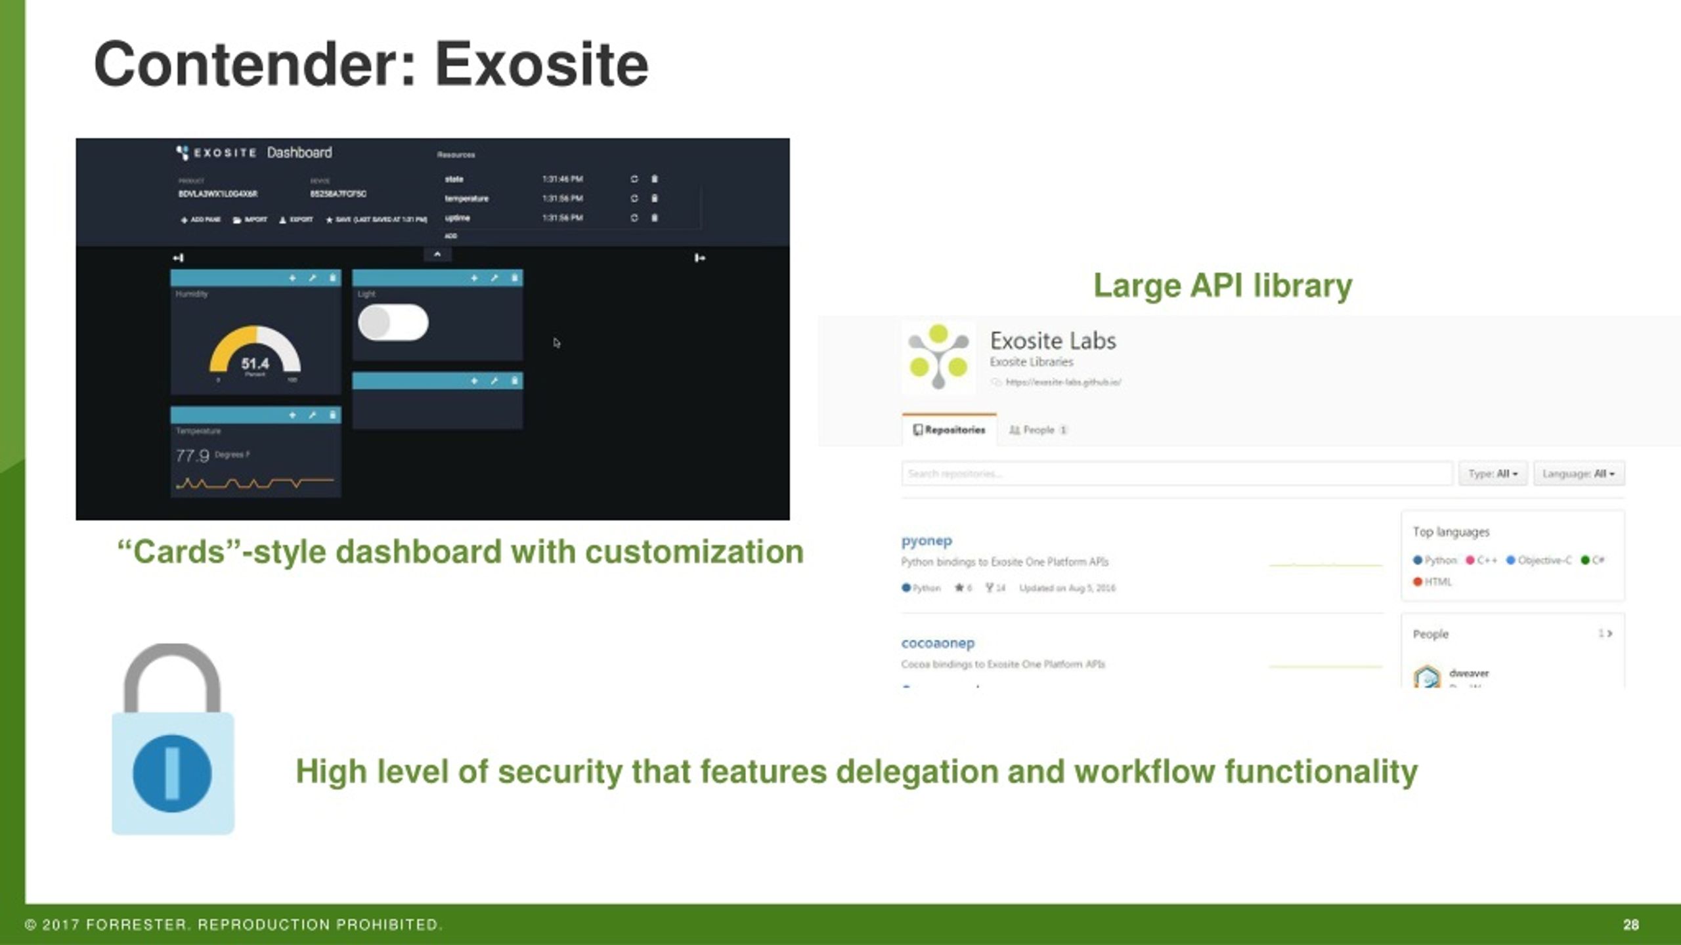Click the fork count on pyonep

pos(995,588)
